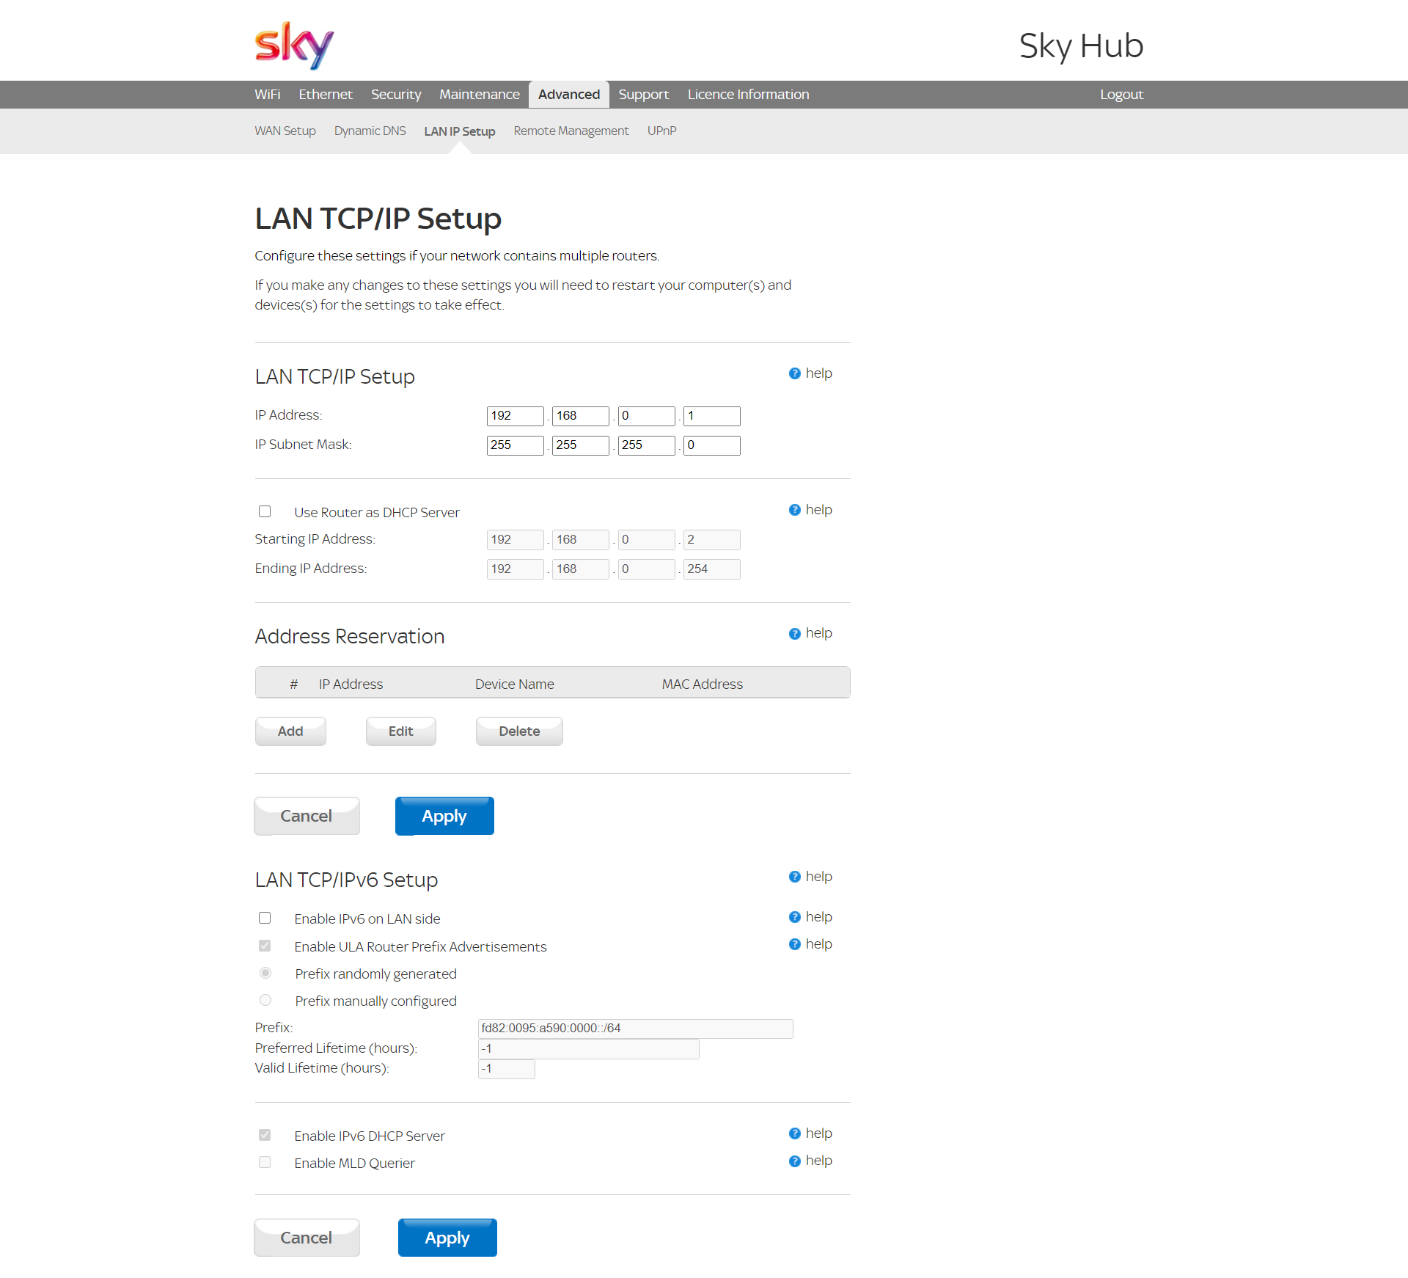Open help beside Enable MLD Querier
1408x1278 pixels.
tap(810, 1160)
